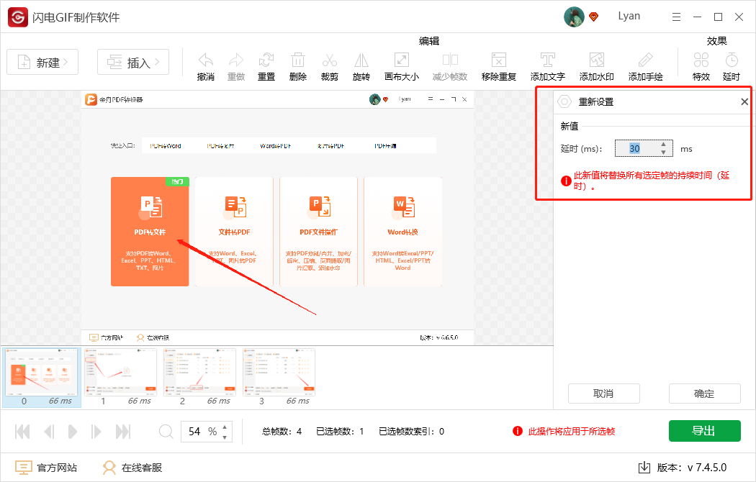This screenshot has height=482, width=756.
Task: Click the 闪电GIF制作软件 app logo
Action: [18, 17]
